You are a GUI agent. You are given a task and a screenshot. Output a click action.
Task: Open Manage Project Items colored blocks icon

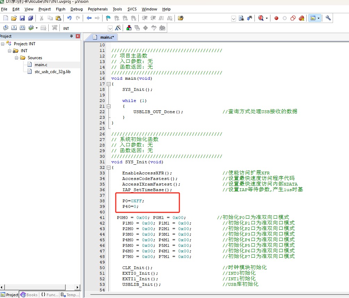pyautogui.click(x=129, y=28)
